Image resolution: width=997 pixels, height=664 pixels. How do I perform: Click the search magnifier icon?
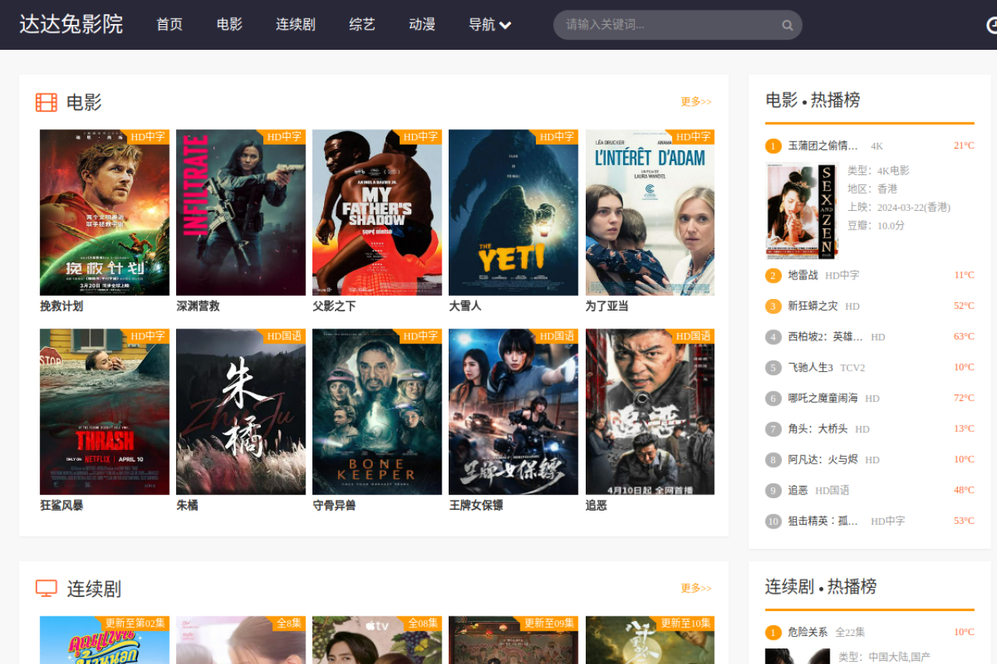[x=787, y=25]
